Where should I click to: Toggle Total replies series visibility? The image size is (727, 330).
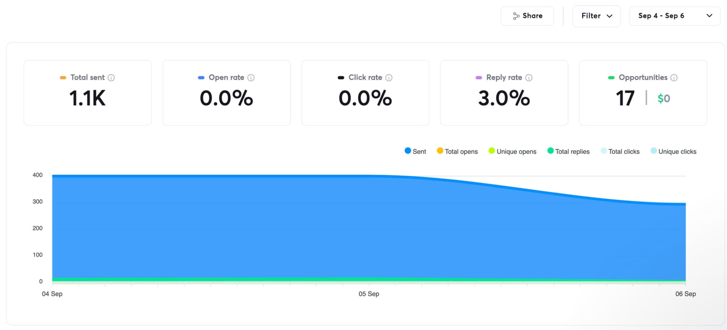pos(568,151)
